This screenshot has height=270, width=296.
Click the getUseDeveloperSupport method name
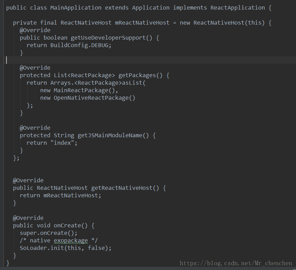pyautogui.click(x=108, y=38)
